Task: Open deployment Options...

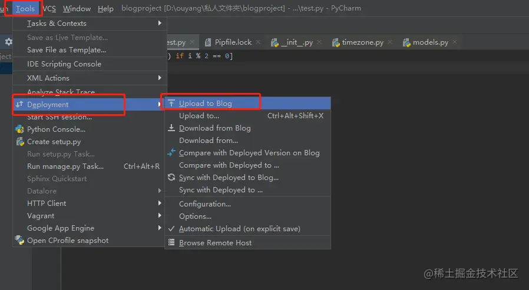Action: (x=247, y=216)
